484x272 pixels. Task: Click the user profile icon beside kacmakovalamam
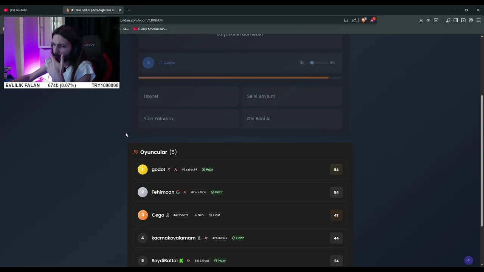pyautogui.click(x=199, y=238)
